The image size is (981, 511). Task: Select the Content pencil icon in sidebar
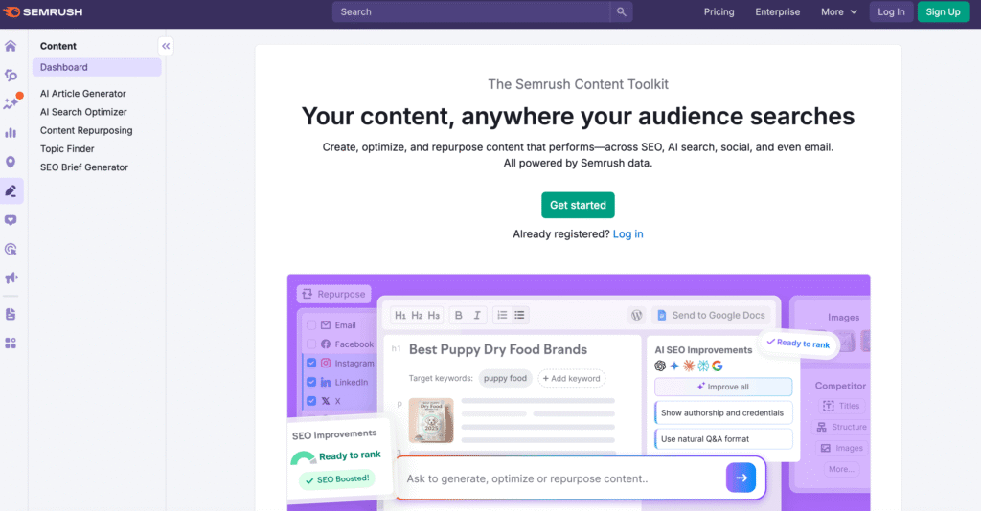(x=11, y=190)
